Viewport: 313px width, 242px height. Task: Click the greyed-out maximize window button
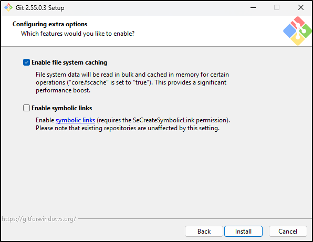277,7
